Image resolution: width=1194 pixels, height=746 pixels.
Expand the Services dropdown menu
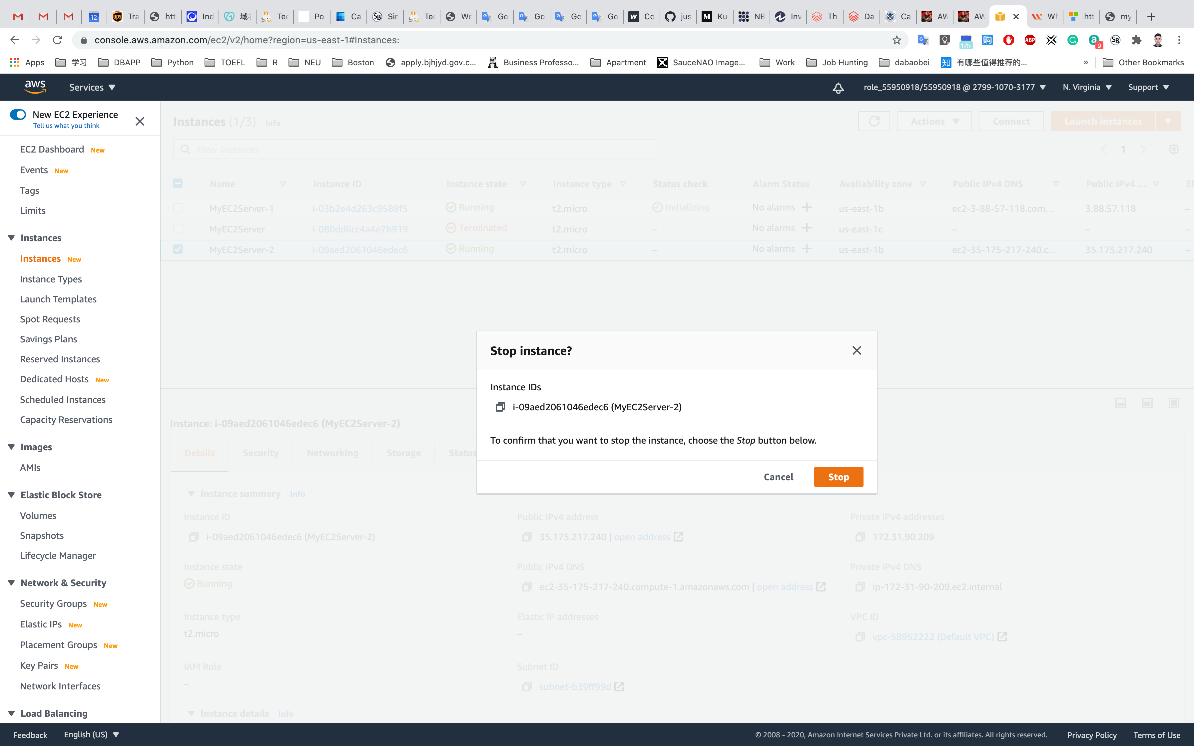92,87
